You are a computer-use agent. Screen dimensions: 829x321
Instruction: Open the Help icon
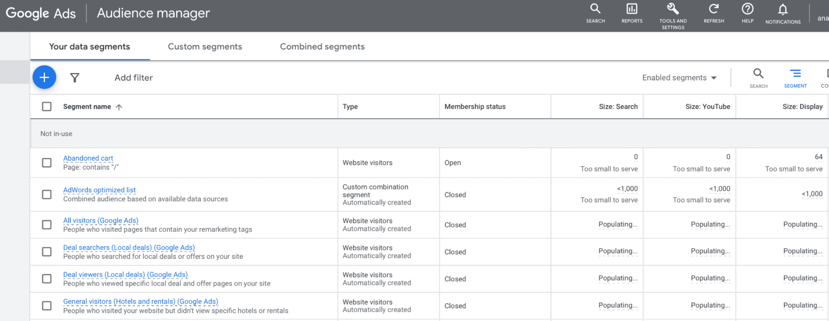(747, 14)
